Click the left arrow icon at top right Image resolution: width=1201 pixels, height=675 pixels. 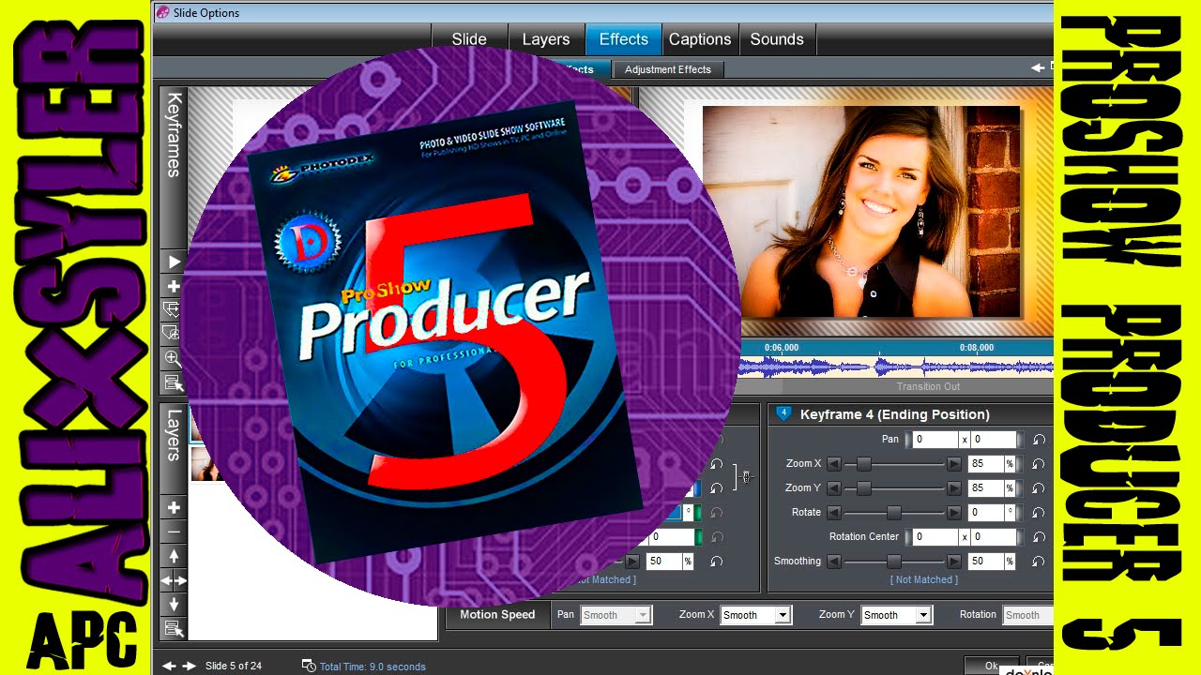tap(1038, 67)
